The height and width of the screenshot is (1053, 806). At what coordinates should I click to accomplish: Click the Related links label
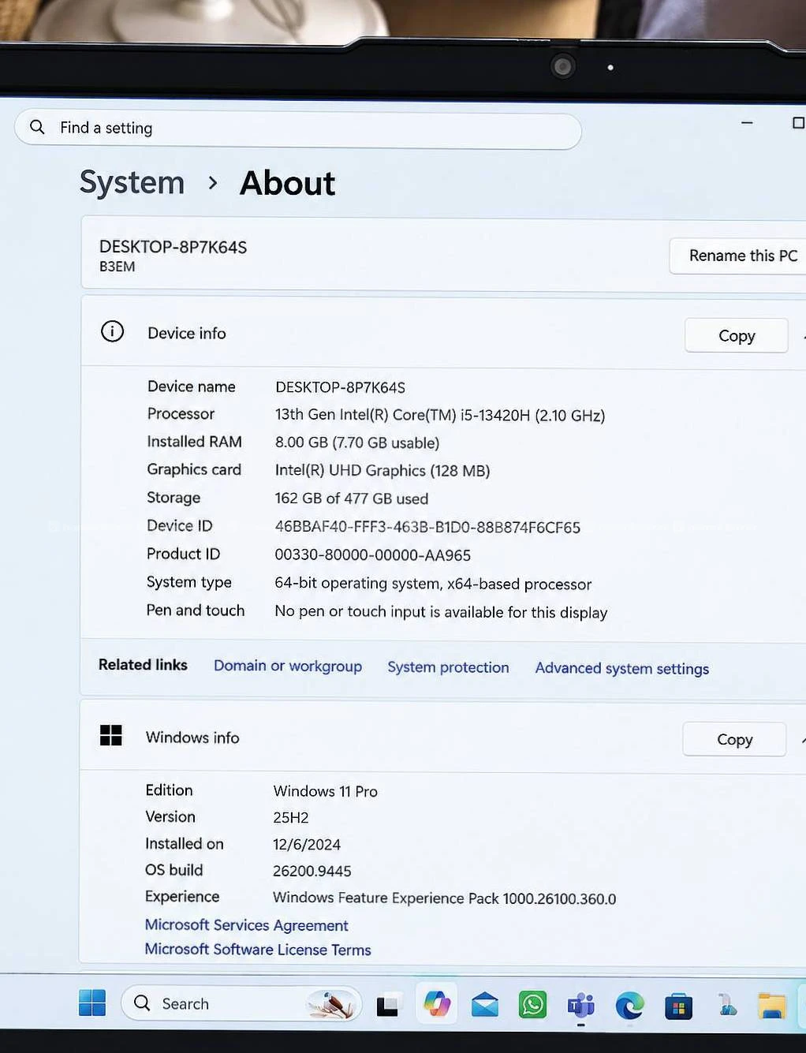(x=143, y=665)
